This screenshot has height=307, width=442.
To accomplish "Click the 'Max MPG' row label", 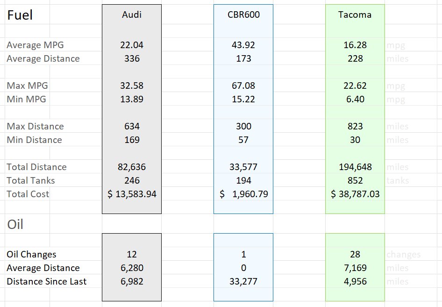I will click(x=28, y=86).
